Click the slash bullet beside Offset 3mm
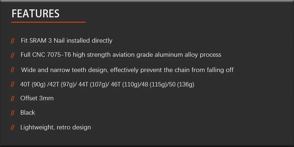 pos(13,98)
